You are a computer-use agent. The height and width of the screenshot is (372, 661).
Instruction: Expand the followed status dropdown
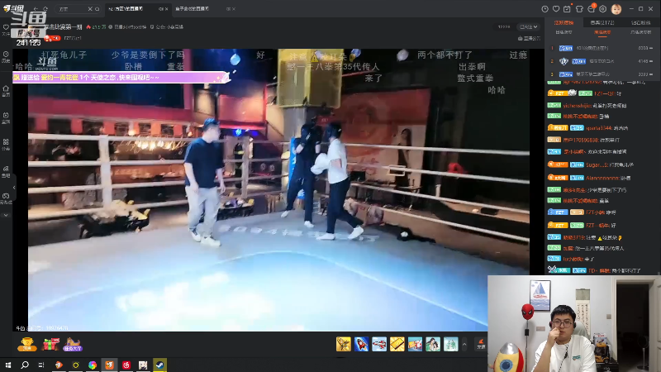528,26
